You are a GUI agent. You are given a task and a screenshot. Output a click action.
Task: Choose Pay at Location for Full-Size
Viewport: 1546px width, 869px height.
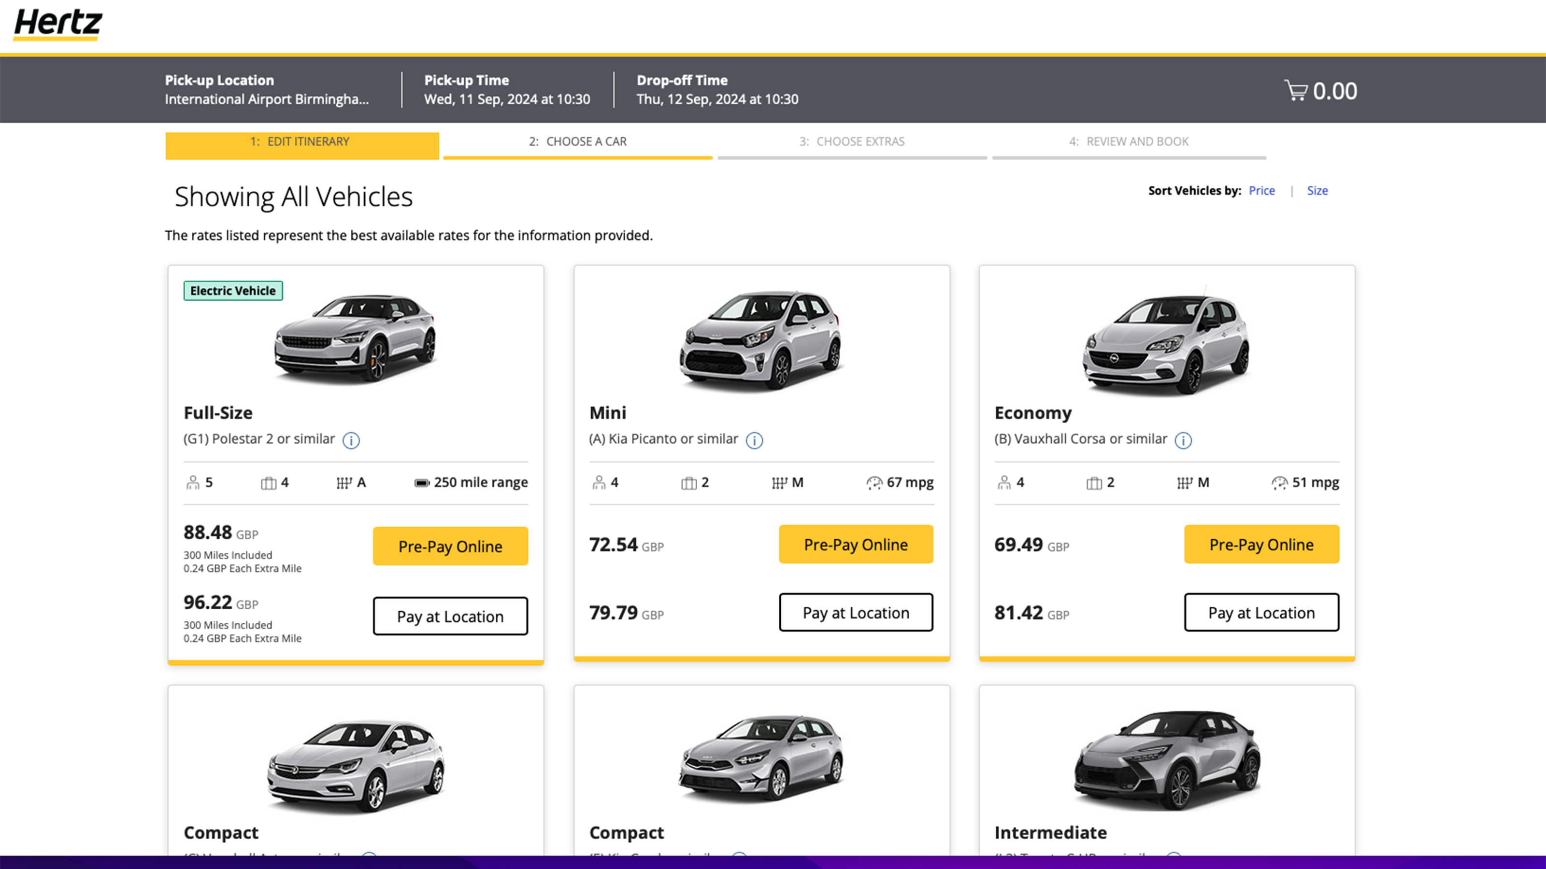(x=450, y=616)
